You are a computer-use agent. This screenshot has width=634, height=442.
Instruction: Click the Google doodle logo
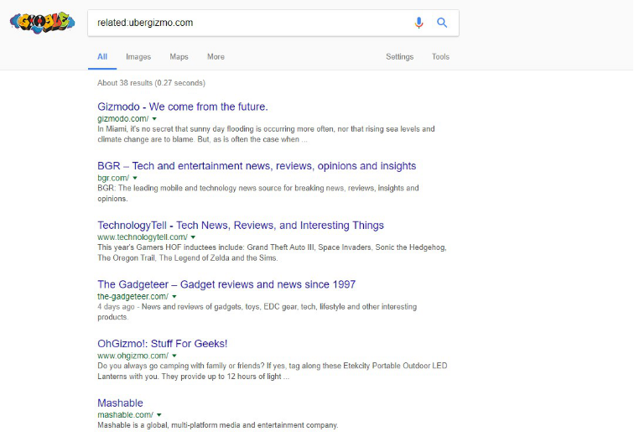[x=40, y=23]
